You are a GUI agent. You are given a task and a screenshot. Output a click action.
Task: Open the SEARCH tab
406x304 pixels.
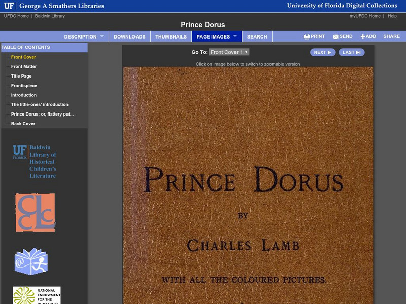[x=257, y=36]
